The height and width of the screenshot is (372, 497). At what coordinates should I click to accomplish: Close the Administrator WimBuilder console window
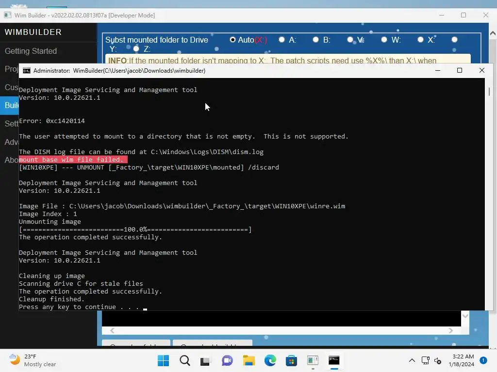click(482, 71)
